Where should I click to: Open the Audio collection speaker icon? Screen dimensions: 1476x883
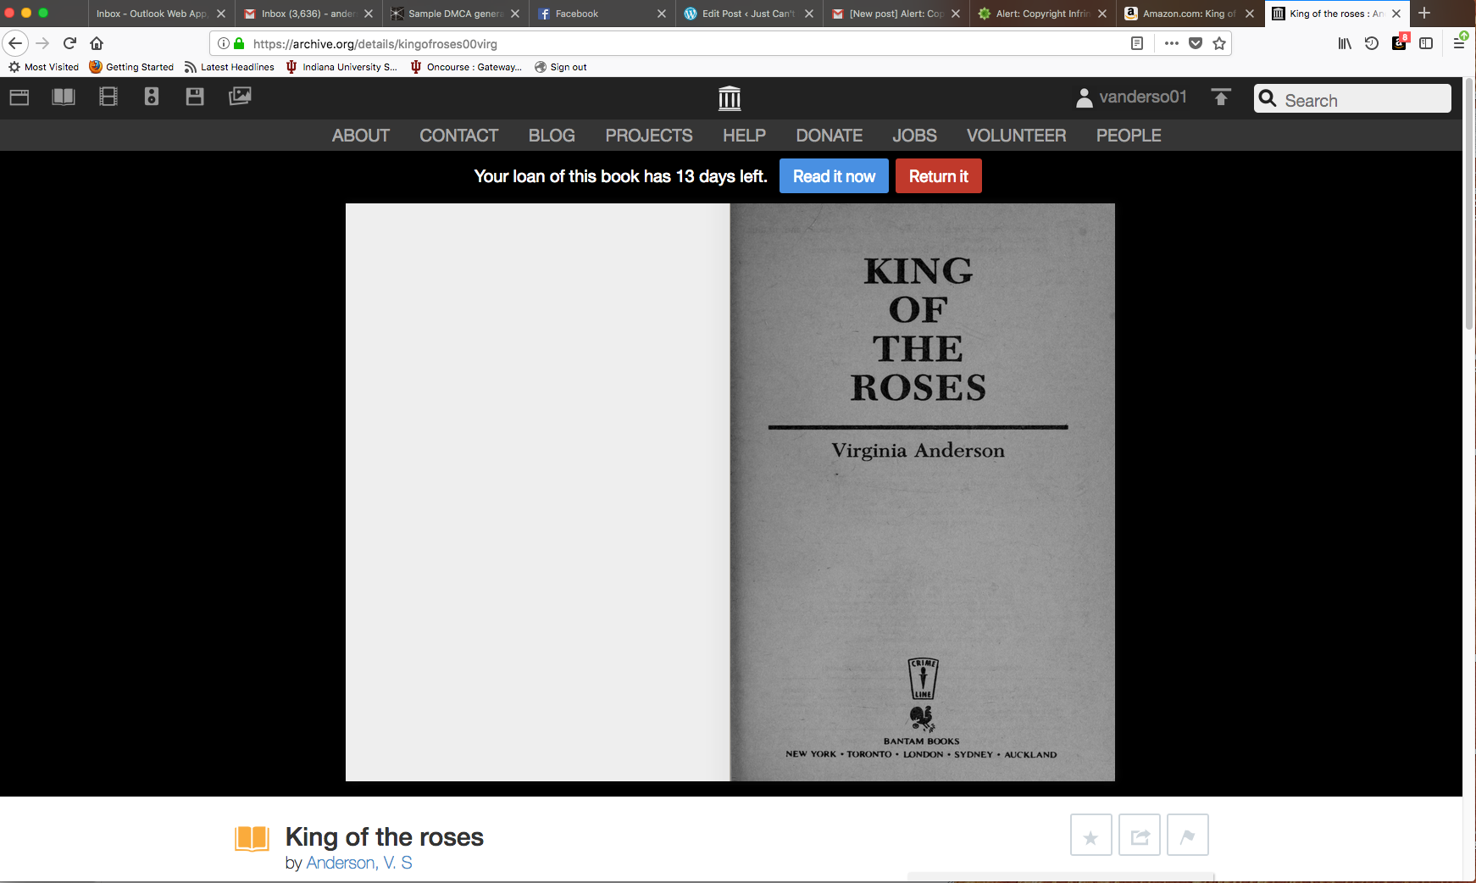click(x=151, y=97)
